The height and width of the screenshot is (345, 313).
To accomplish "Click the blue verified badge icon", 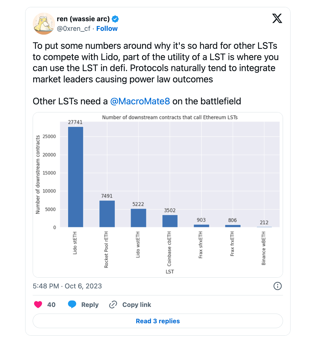I will tap(115, 19).
